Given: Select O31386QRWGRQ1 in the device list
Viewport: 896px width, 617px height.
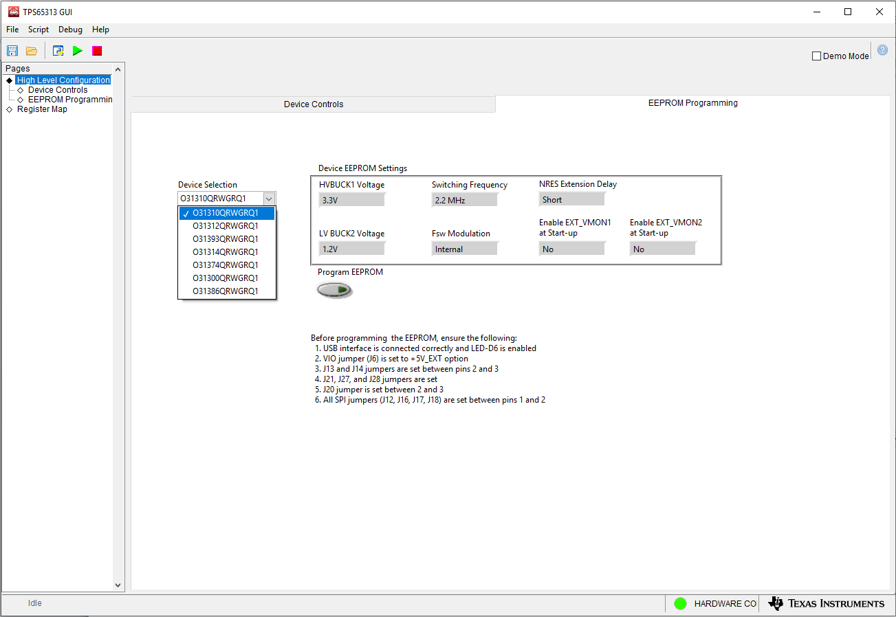Looking at the screenshot, I should tap(227, 291).
